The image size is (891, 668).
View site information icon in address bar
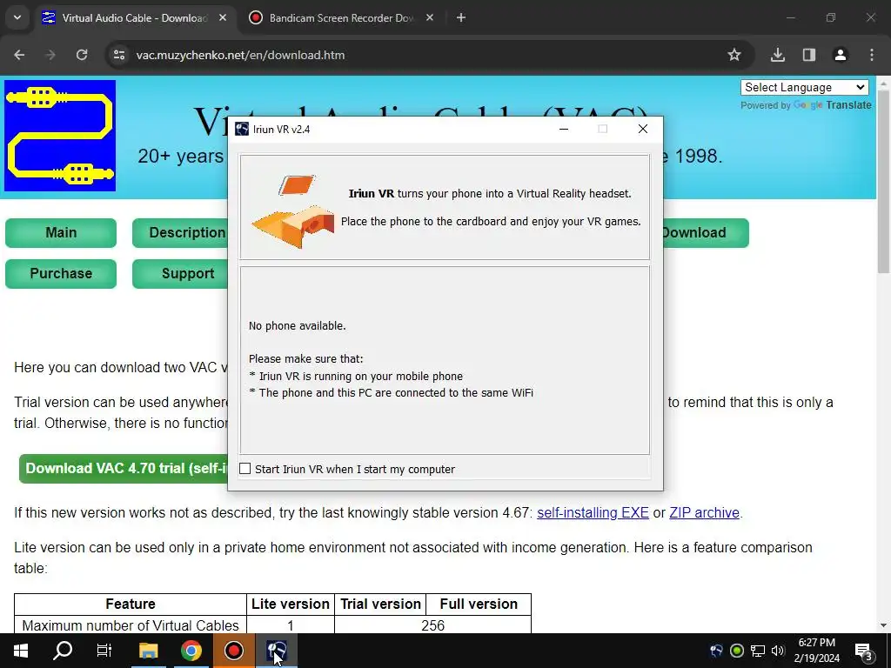(x=118, y=55)
